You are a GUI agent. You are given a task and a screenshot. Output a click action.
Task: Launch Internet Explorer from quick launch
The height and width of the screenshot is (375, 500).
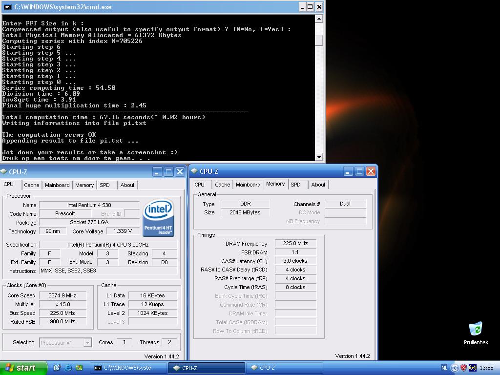[68, 368]
